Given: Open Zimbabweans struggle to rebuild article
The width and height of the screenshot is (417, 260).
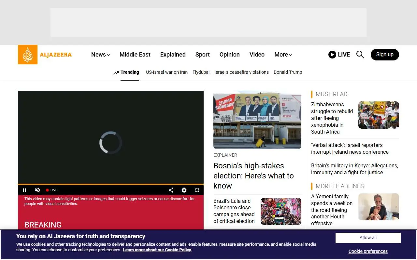Looking at the screenshot, I should click(x=332, y=118).
